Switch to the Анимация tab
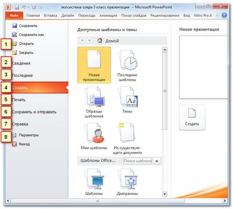The image size is (233, 209). pos(108,16)
